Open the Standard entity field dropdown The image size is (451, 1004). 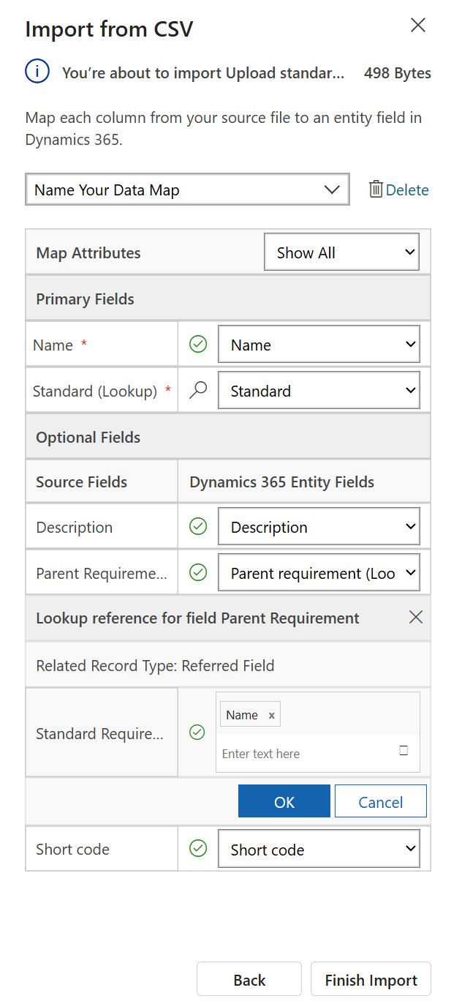tap(319, 390)
